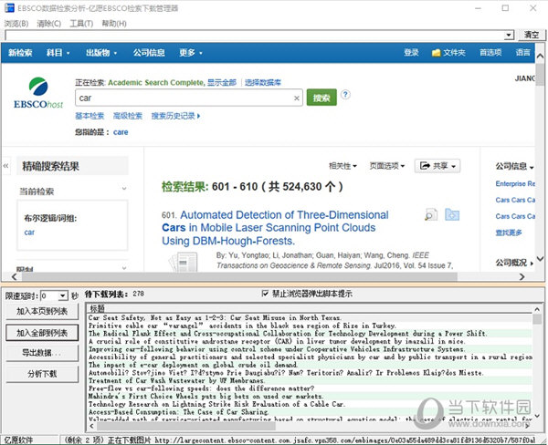The height and width of the screenshot is (445, 548).
Task: Collapse the 当前检索 section chevron
Action: pyautogui.click(x=123, y=189)
